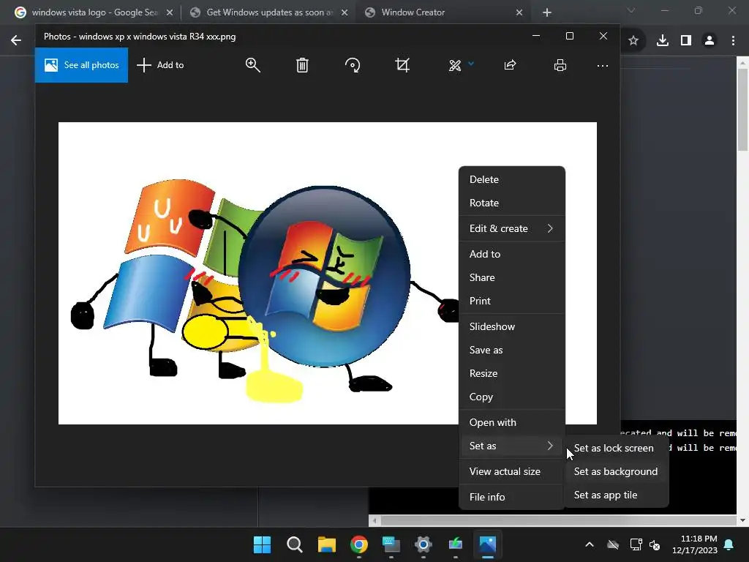Open Chrome downloads icon
Viewport: 749px width, 562px height.
coord(663,41)
